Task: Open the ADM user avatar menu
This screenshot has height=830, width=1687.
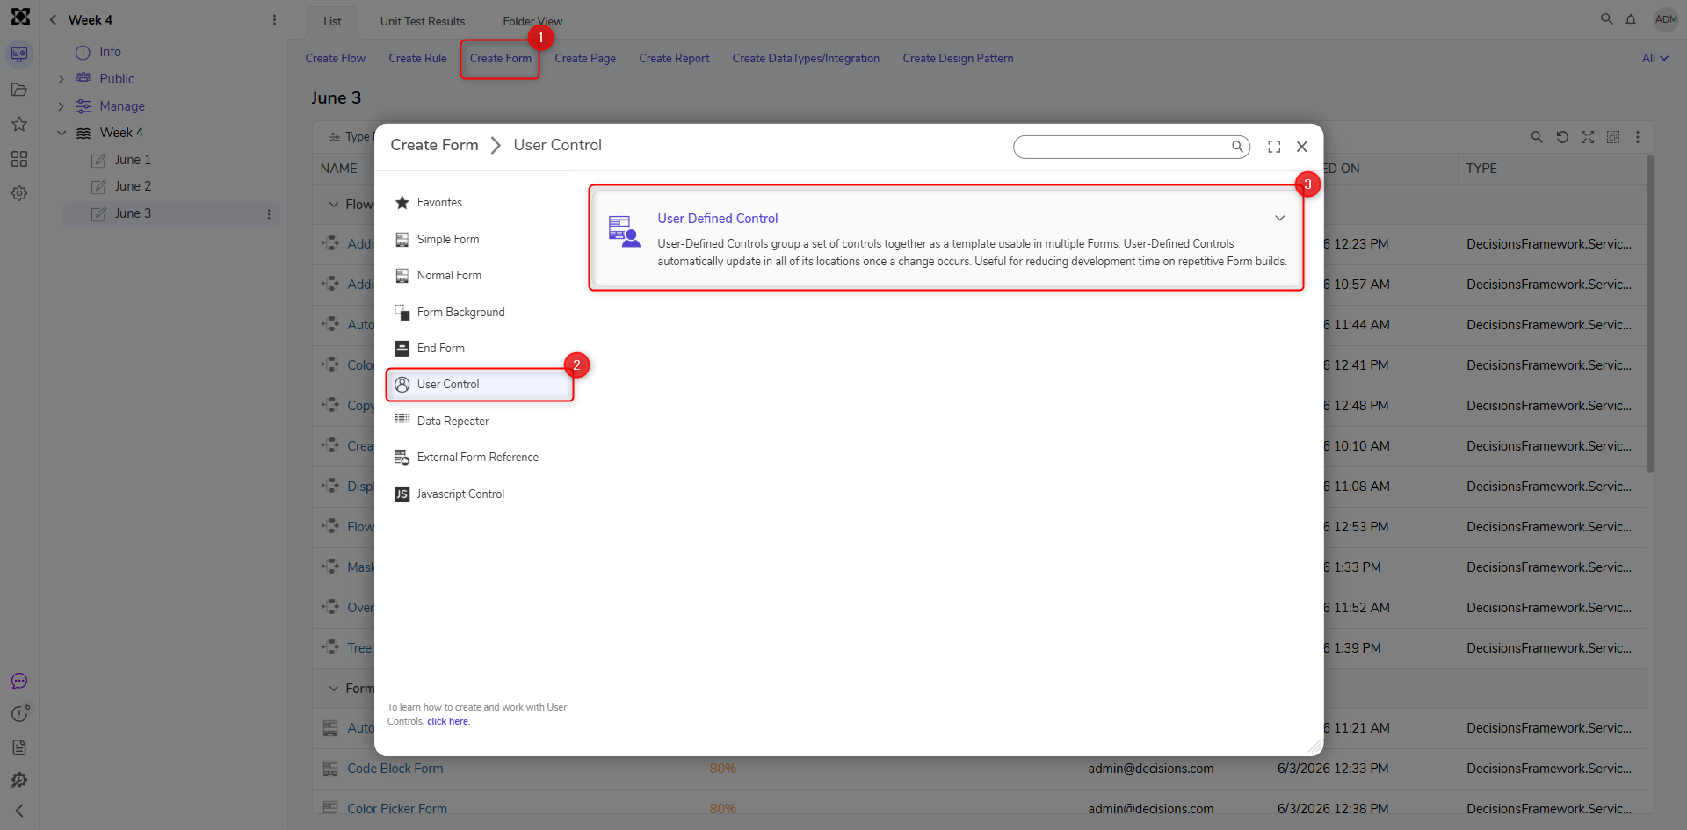Action: (1666, 19)
